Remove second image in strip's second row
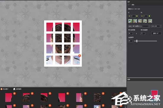 (x=32, y=106)
